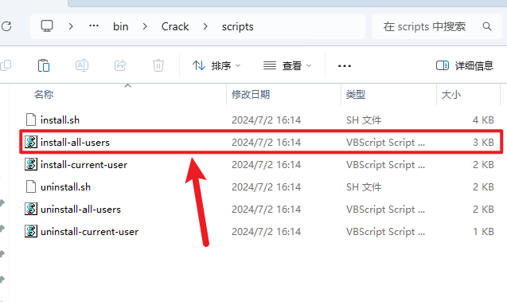Select the install-all-users file name
This screenshot has width=507, height=302.
[75, 143]
